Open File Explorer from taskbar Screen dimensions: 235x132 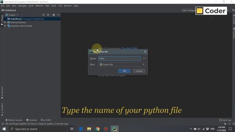[89, 129]
